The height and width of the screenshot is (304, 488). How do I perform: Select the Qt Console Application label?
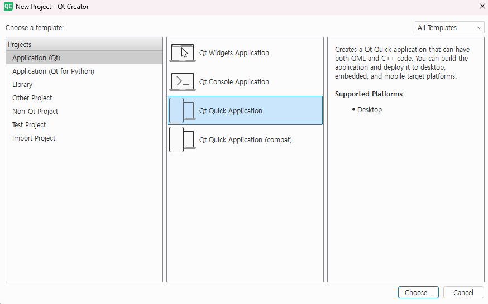[x=234, y=82]
